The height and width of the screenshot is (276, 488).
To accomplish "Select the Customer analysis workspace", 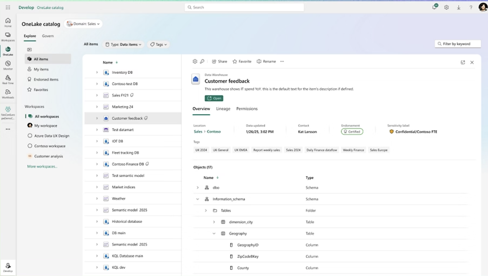I will coord(45,156).
